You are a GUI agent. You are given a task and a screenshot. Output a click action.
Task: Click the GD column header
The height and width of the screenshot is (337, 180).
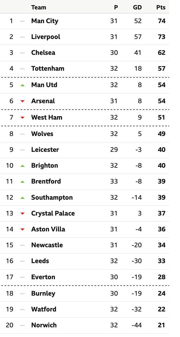click(x=137, y=8)
